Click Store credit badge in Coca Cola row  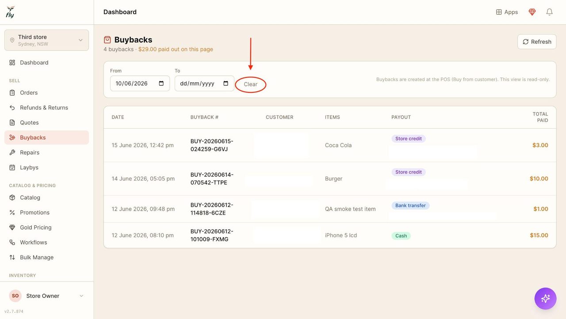409,138
